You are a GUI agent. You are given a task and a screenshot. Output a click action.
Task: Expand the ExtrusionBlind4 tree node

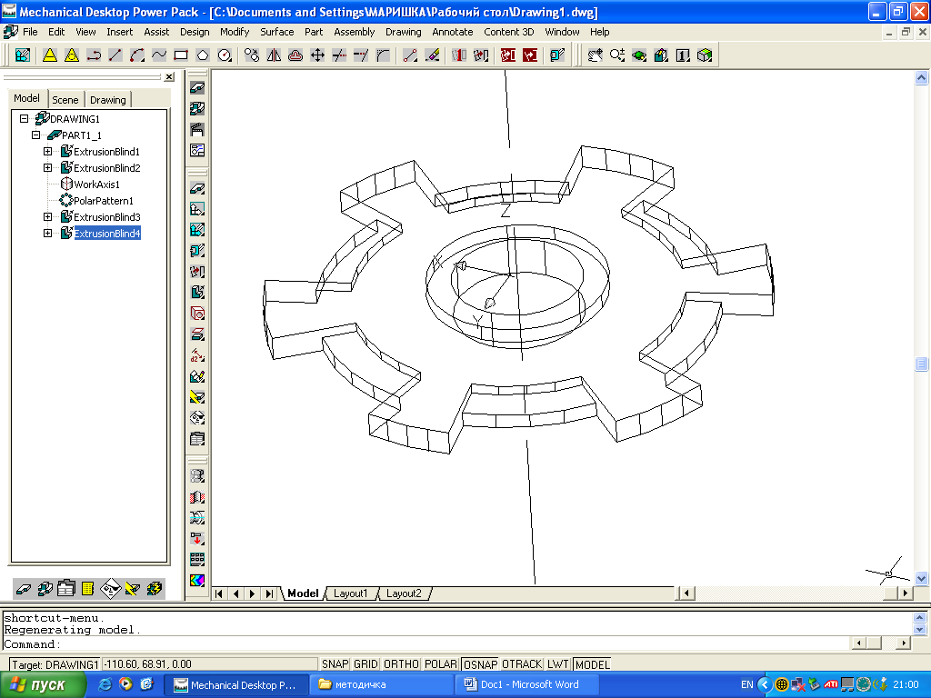47,234
